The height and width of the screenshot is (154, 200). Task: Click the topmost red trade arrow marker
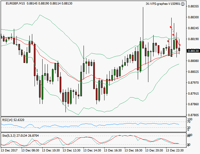coord(171,27)
